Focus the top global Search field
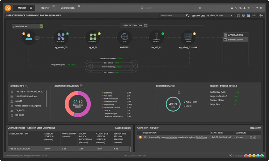269x161 pixels. [x=171, y=8]
